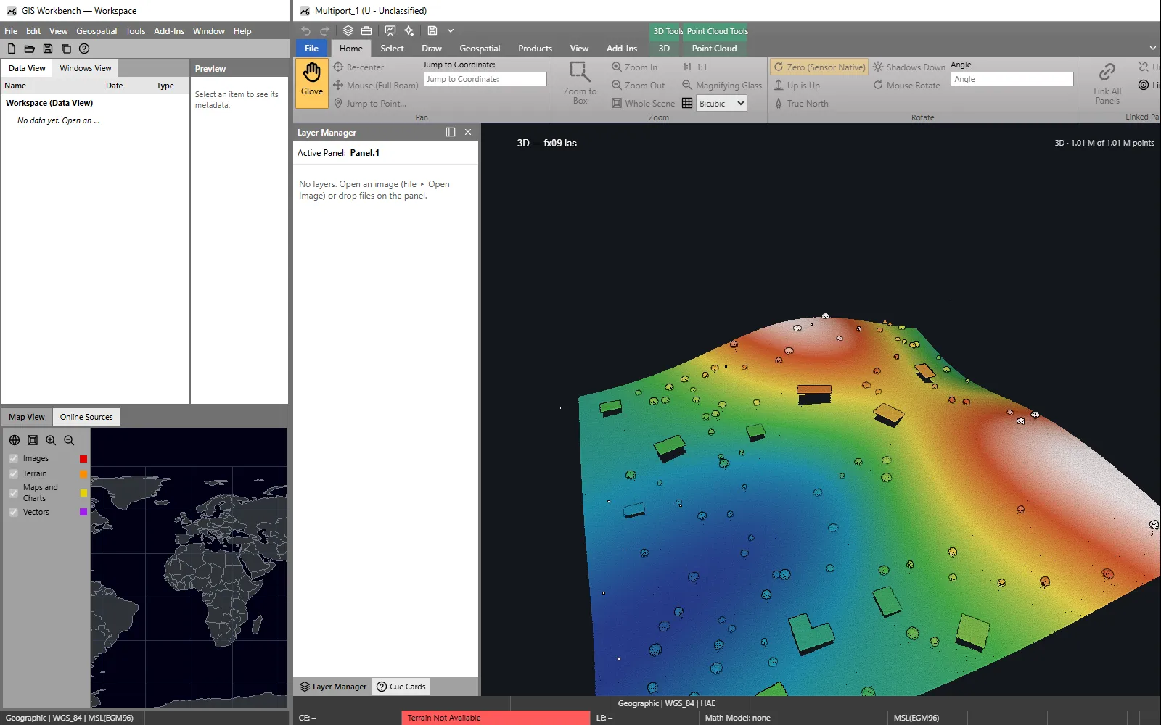Toggle the Vectors layer checkbox
Screen dimensions: 1161x725
point(14,512)
